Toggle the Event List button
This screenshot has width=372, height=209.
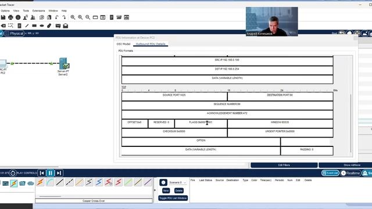click(330, 173)
